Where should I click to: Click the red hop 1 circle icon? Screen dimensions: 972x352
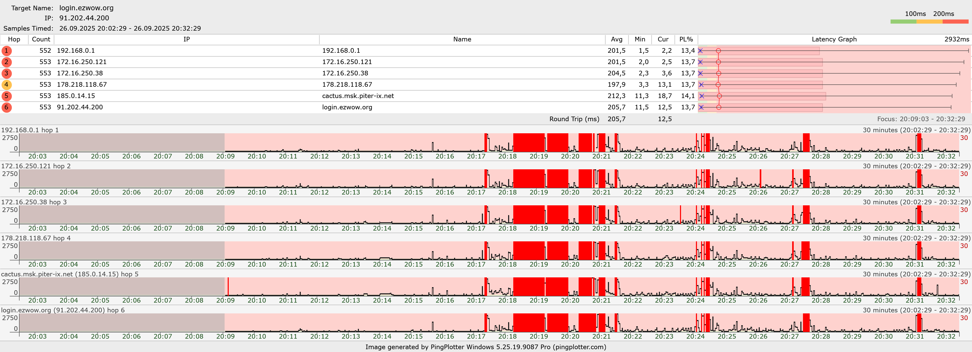point(6,50)
